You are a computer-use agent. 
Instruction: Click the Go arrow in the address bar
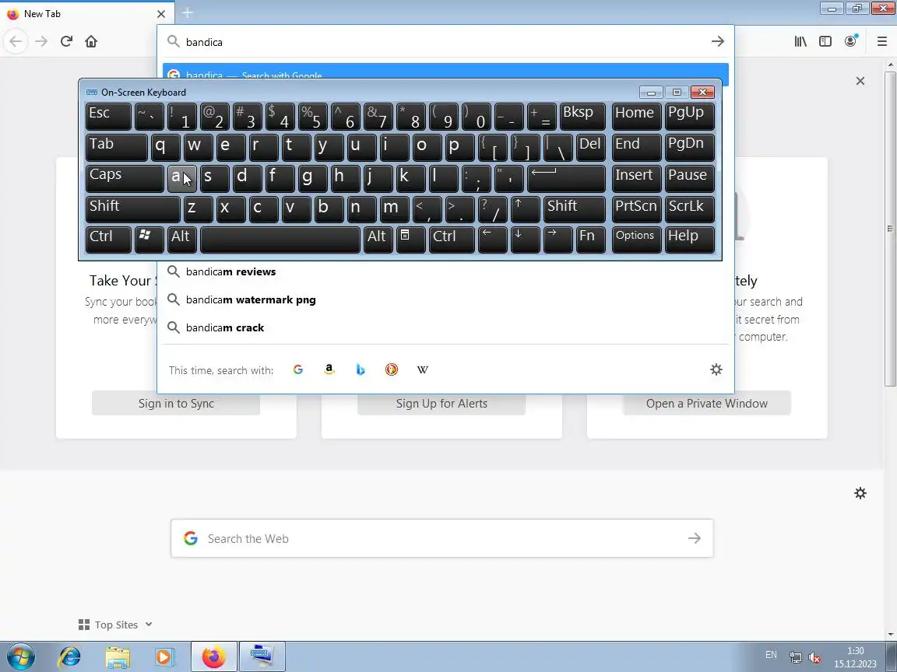point(717,41)
